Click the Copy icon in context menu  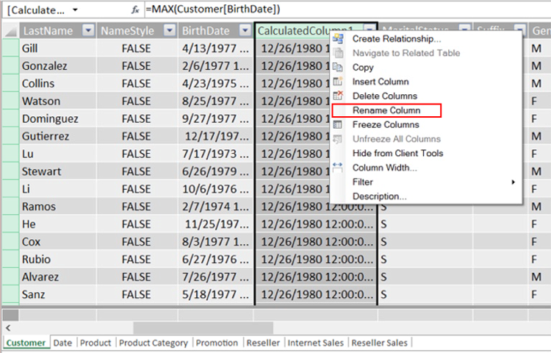point(338,67)
